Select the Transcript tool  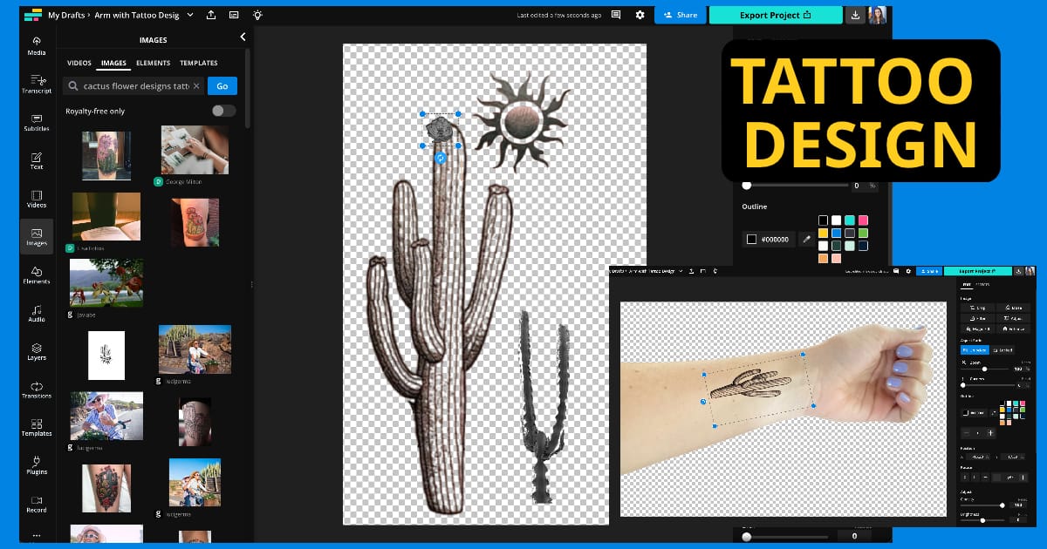(x=37, y=85)
